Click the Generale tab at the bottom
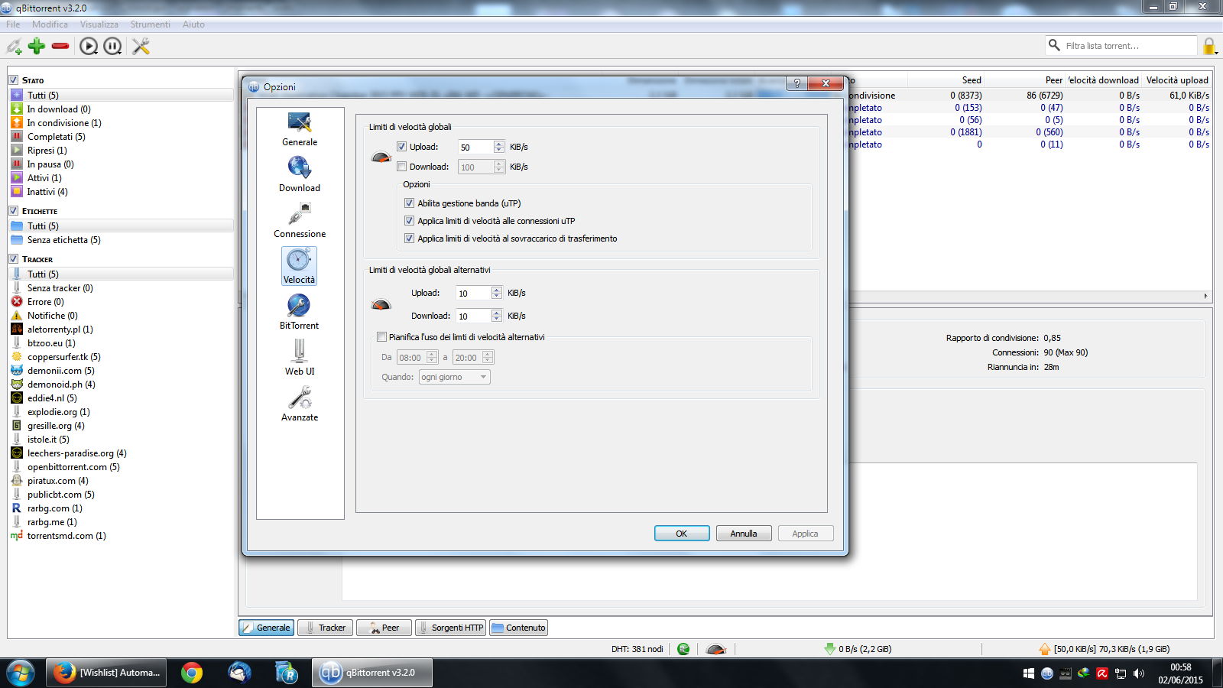The image size is (1223, 688). click(x=266, y=628)
